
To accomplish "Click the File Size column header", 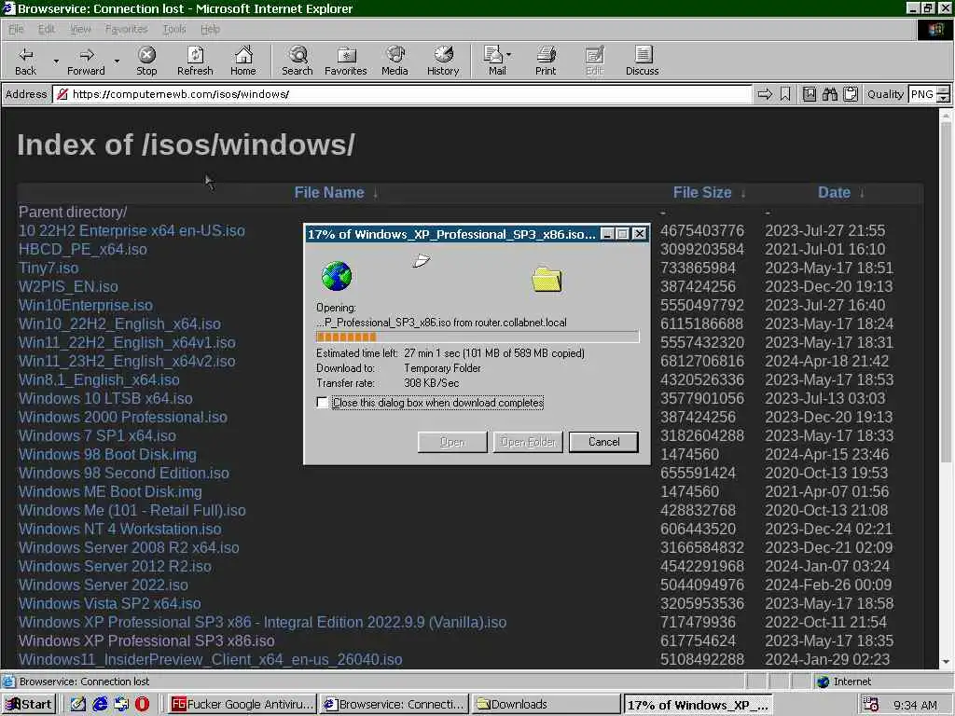I will [701, 192].
